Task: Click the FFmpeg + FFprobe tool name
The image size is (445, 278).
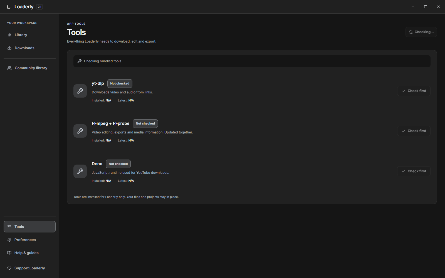Action: tap(111, 123)
